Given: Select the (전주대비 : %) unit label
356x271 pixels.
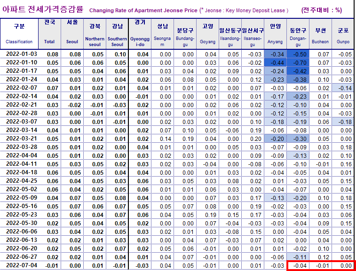Looking at the screenshot, I should 322,10.
